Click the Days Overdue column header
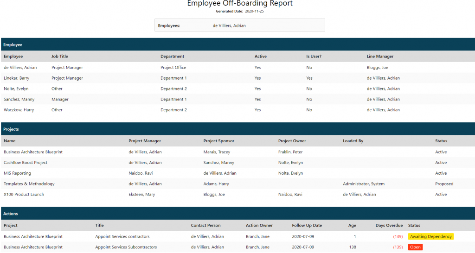This screenshot has height=253, width=475. pos(389,226)
